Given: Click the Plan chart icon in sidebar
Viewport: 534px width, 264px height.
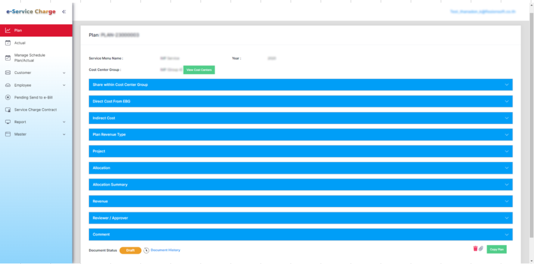Looking at the screenshot, I should tap(8, 31).
